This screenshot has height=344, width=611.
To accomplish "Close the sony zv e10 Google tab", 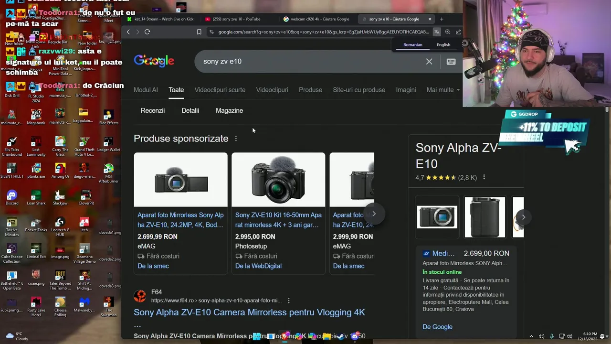I will pos(430,19).
